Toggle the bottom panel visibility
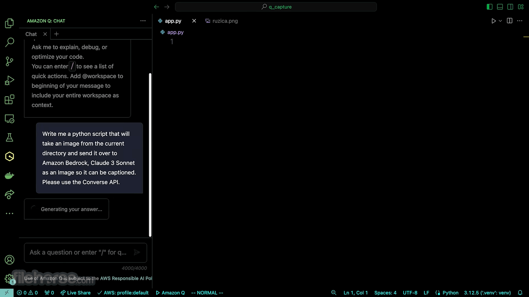 tap(500, 7)
